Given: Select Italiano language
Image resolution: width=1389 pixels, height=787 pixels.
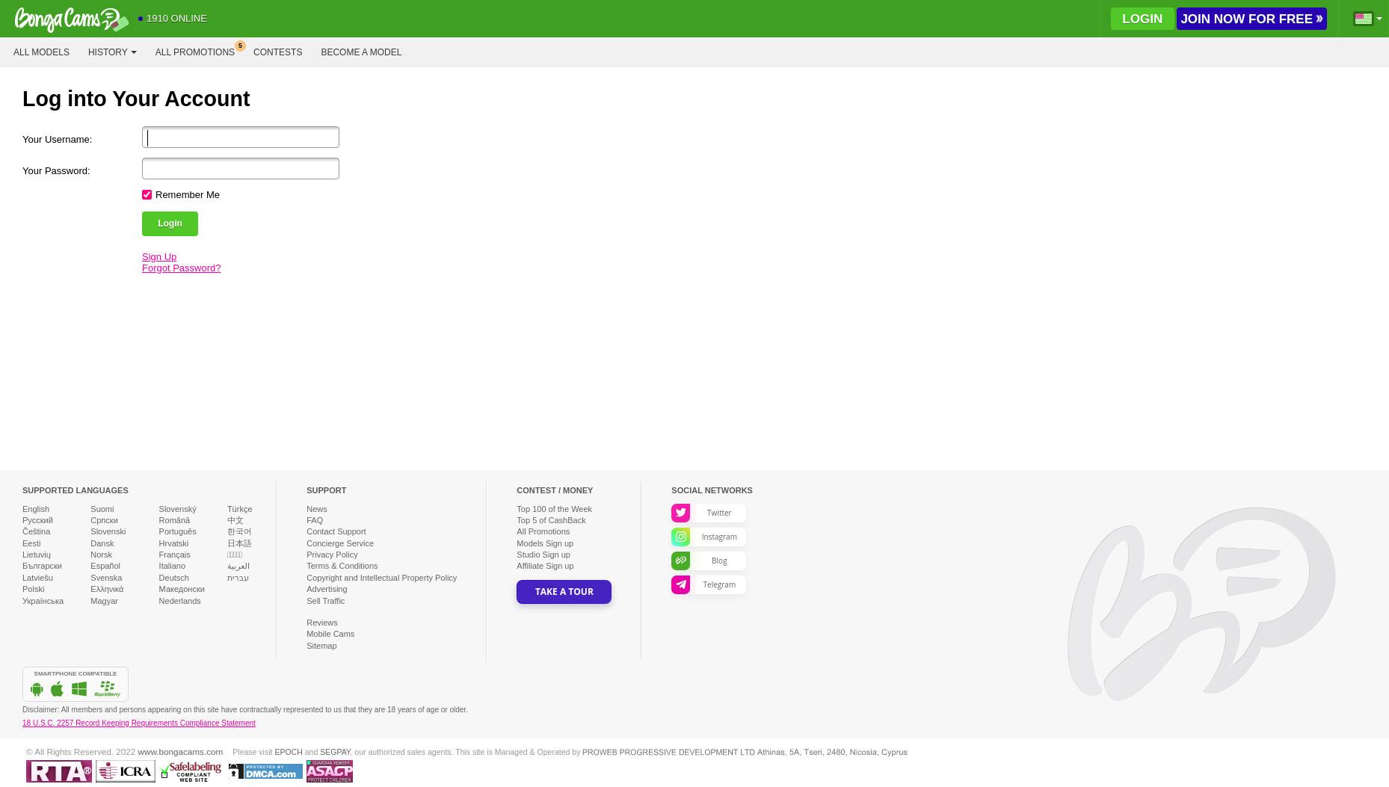Looking at the screenshot, I should 172,566.
